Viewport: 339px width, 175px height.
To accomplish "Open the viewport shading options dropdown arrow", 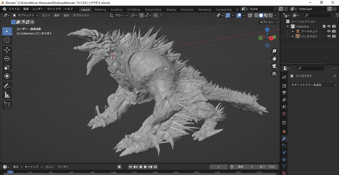I will tap(276, 16).
